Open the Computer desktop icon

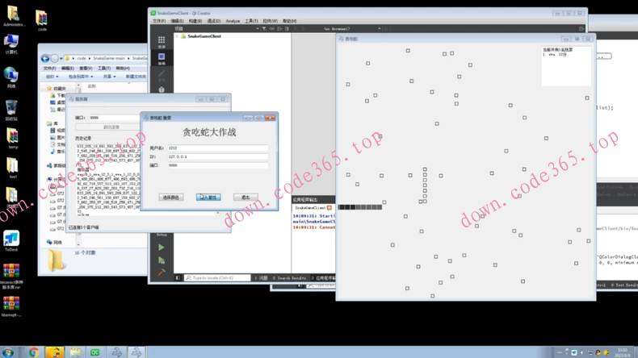point(11,44)
